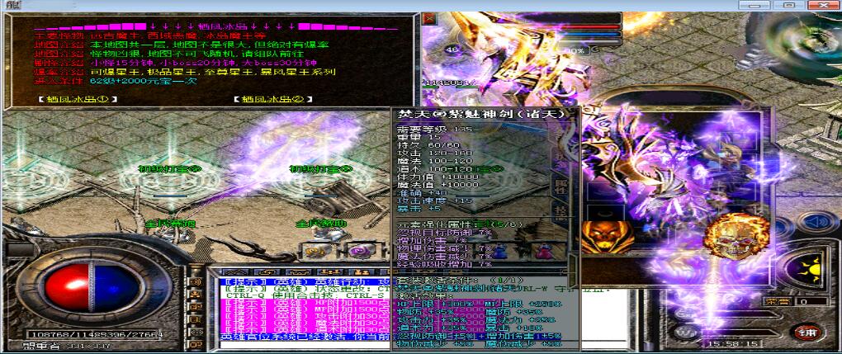Click the 进入条件 62级+2000元宝一次 line
Screen dimensions: 842x354
[x=116, y=81]
